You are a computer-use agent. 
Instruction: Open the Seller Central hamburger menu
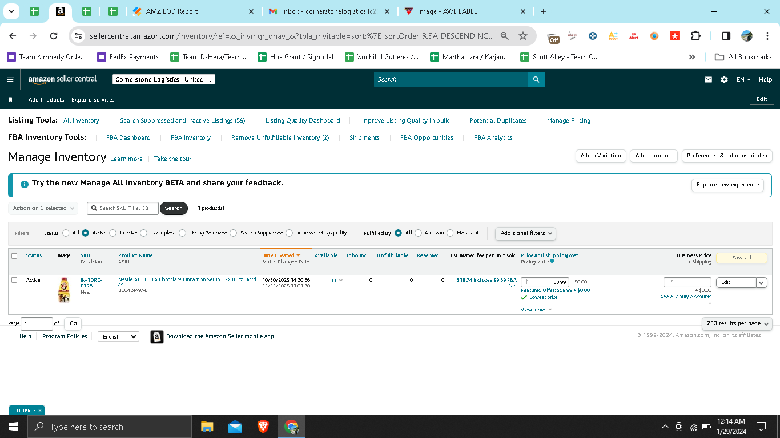(x=10, y=79)
